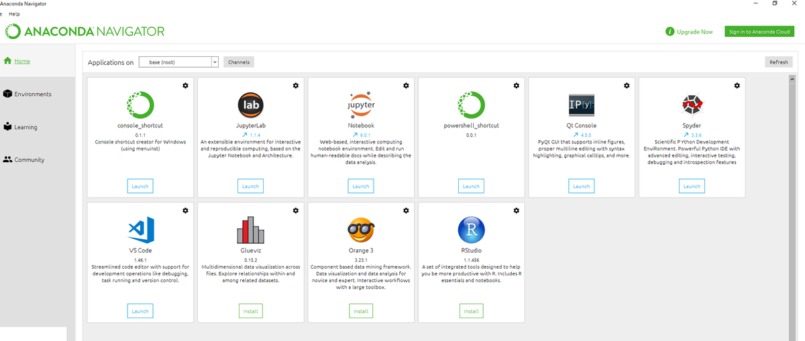Click the Qt Console IPython logo
The image size is (805, 341).
[582, 105]
